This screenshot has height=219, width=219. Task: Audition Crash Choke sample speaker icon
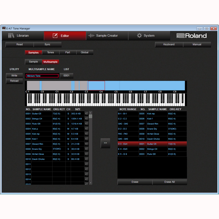pyautogui.click(x=86, y=159)
